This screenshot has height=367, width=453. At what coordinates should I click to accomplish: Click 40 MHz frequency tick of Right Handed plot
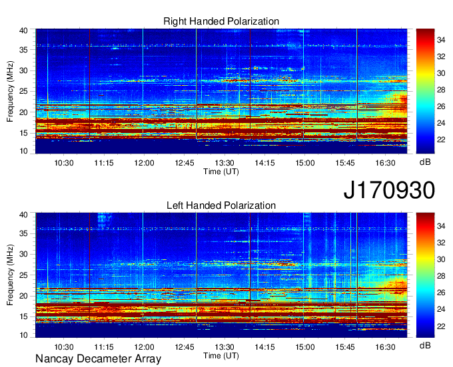click(x=23, y=31)
